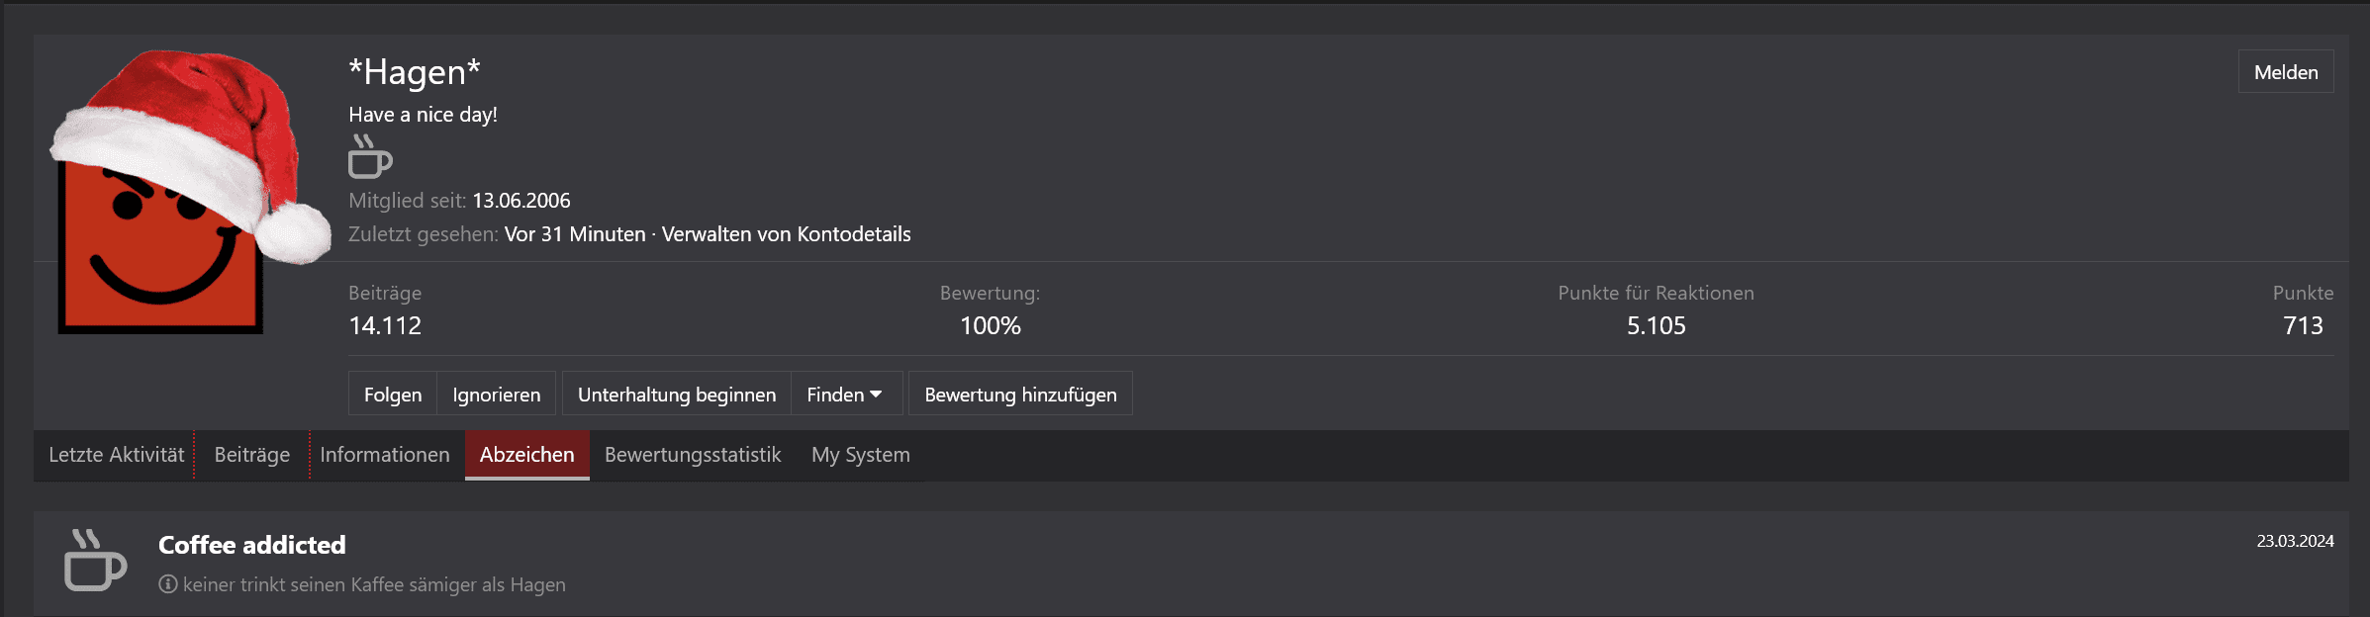The width and height of the screenshot is (2370, 617).
Task: Switch to the Letzte Aktivität tab
Action: (x=116, y=455)
